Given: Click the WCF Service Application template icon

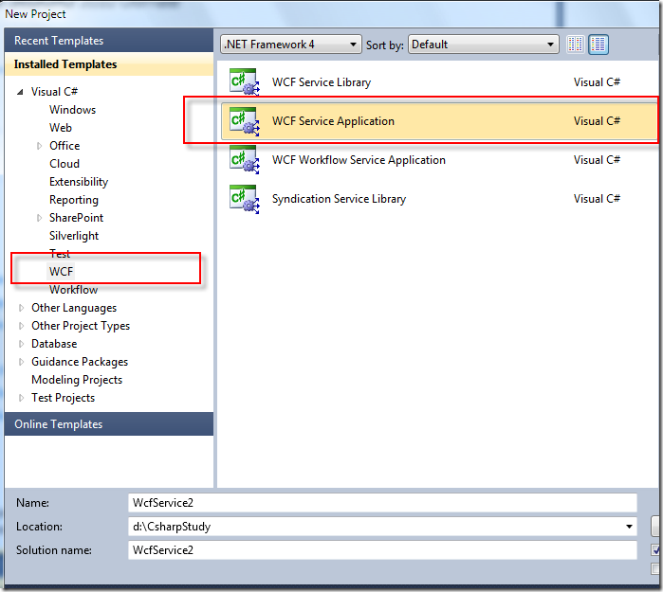Looking at the screenshot, I should pos(244,121).
